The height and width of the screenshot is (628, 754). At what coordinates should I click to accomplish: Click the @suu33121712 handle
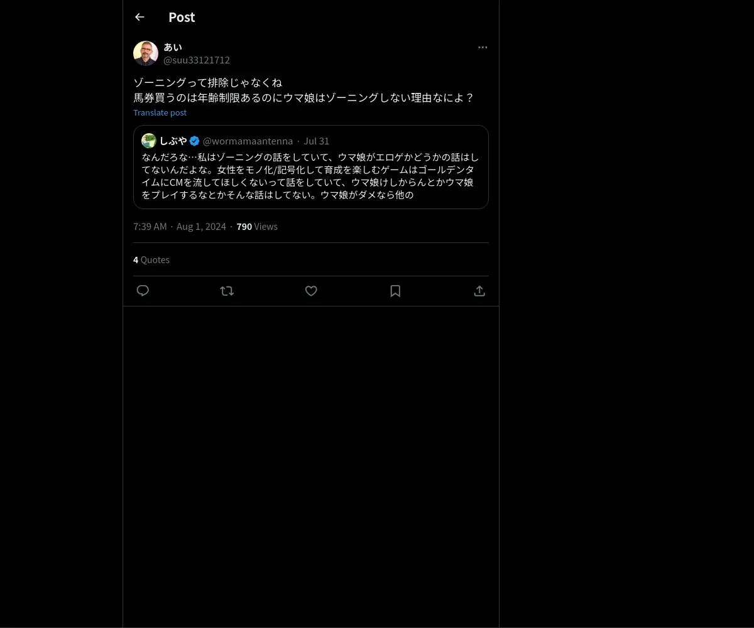tap(197, 60)
